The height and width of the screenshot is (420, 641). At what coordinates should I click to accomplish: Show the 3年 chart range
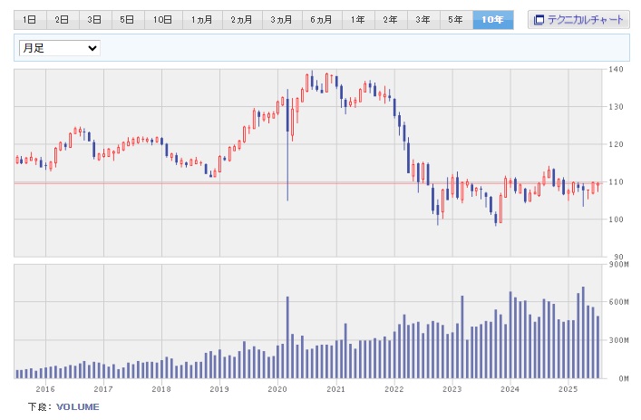423,20
